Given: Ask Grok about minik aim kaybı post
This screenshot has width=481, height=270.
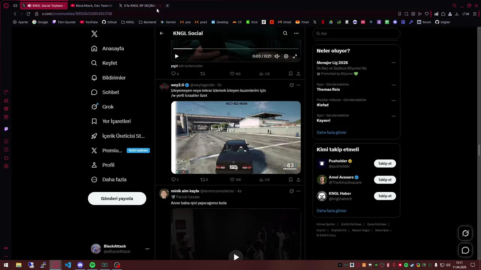Looking at the screenshot, I should tap(291, 191).
